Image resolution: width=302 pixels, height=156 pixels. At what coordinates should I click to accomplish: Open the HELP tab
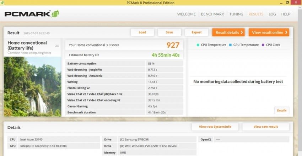click(x=286, y=14)
